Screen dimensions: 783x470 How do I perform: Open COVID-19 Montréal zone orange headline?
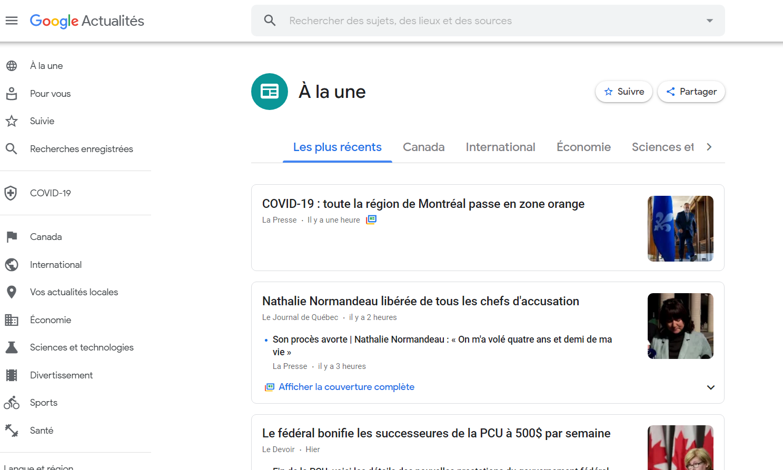(x=423, y=204)
